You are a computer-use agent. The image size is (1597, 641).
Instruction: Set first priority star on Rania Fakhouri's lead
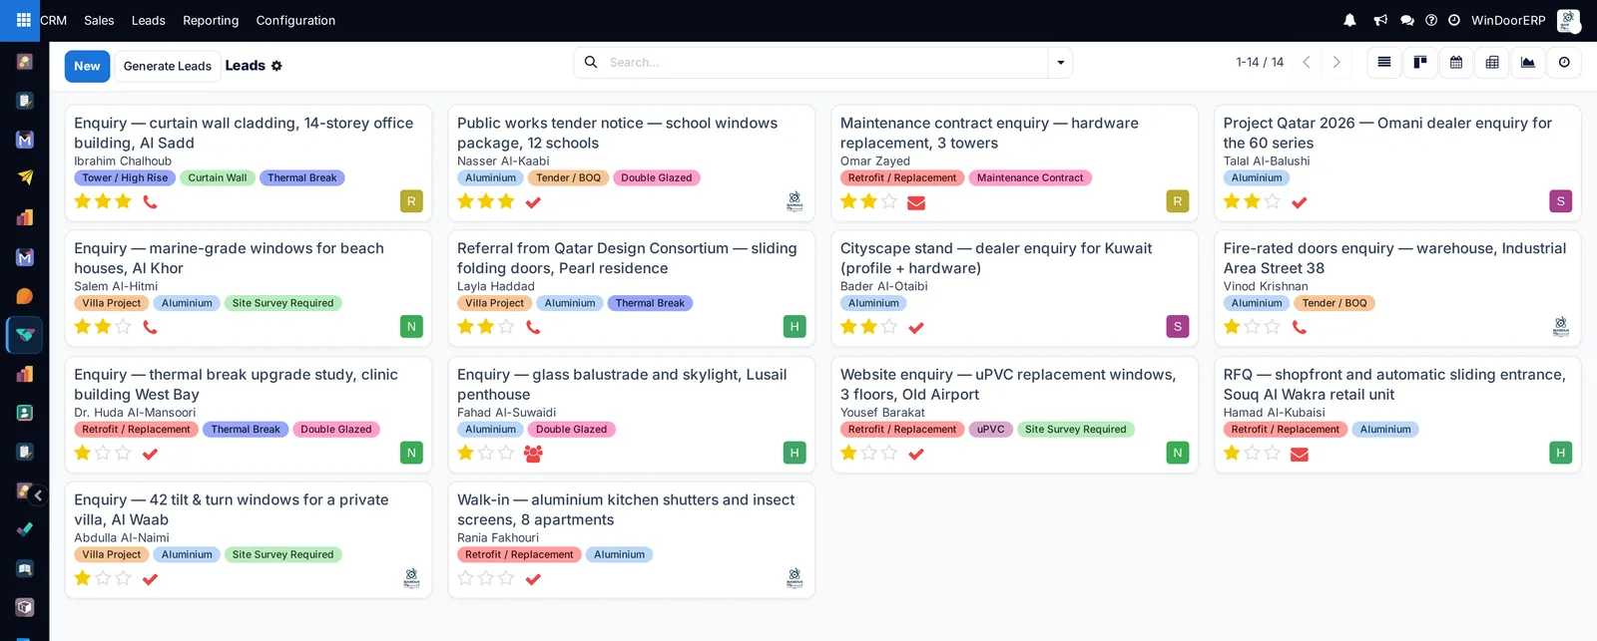point(465,578)
